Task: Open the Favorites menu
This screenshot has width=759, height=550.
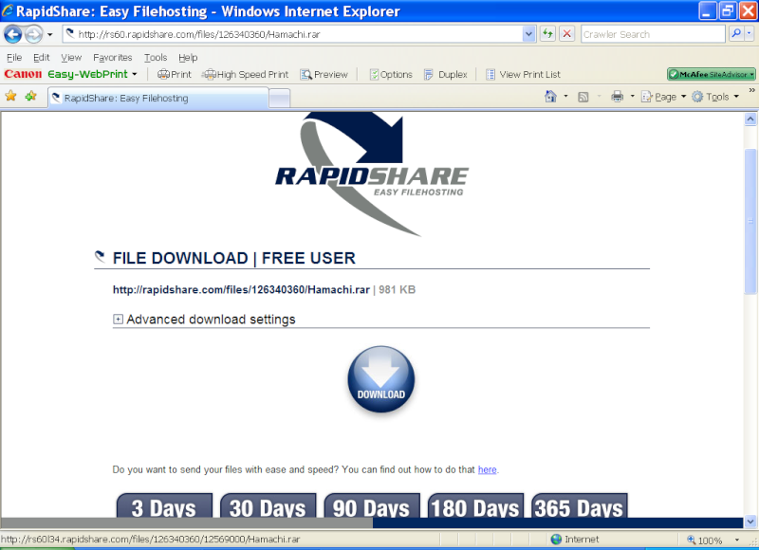Action: 112,58
